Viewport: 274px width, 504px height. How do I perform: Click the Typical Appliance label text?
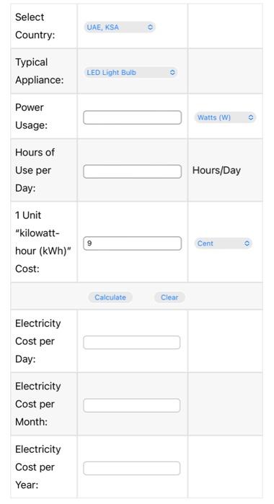pyautogui.click(x=39, y=71)
